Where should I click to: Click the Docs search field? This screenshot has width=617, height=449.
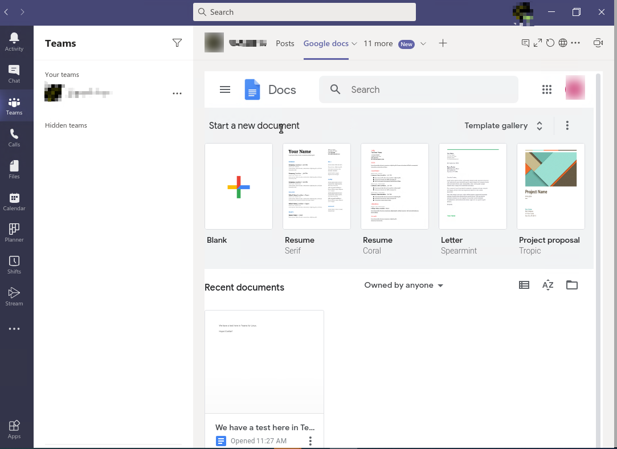click(418, 89)
